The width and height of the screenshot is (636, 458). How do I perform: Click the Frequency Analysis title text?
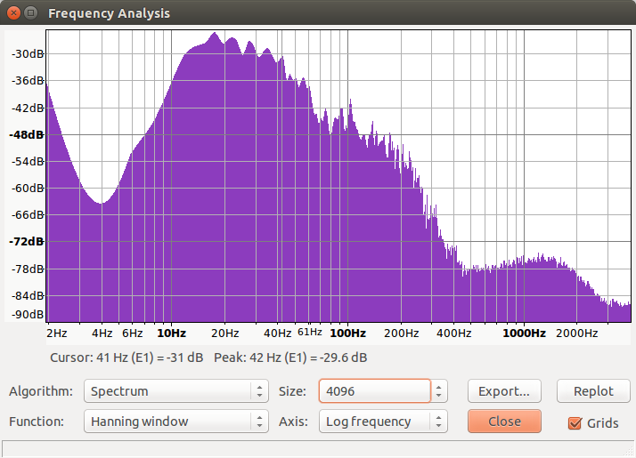109,13
